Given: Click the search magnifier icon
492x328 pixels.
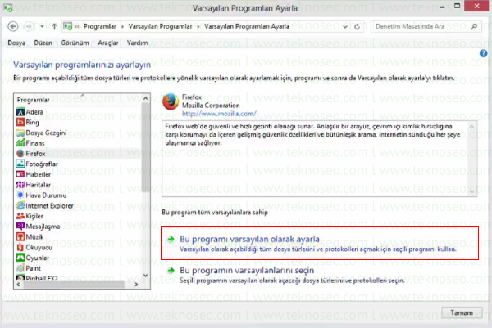Looking at the screenshot, I should [475, 27].
